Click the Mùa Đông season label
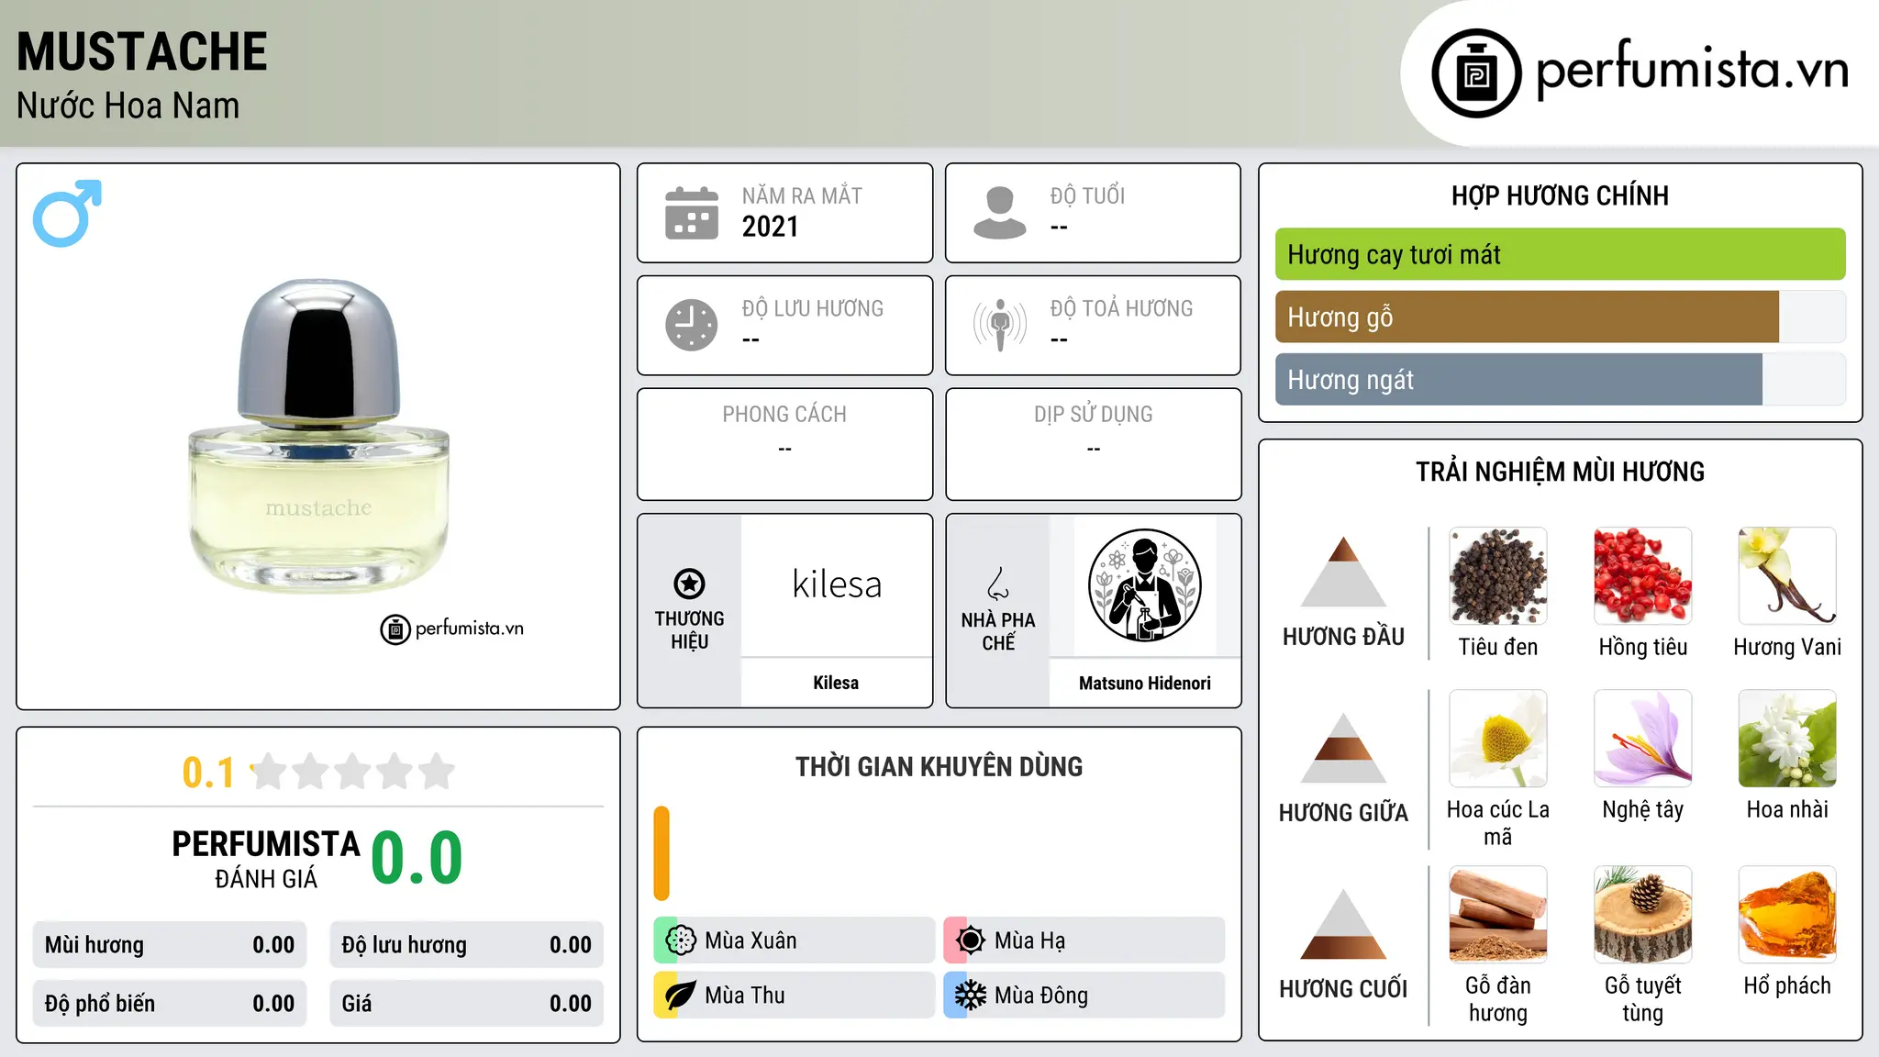1879x1057 pixels. click(1041, 996)
